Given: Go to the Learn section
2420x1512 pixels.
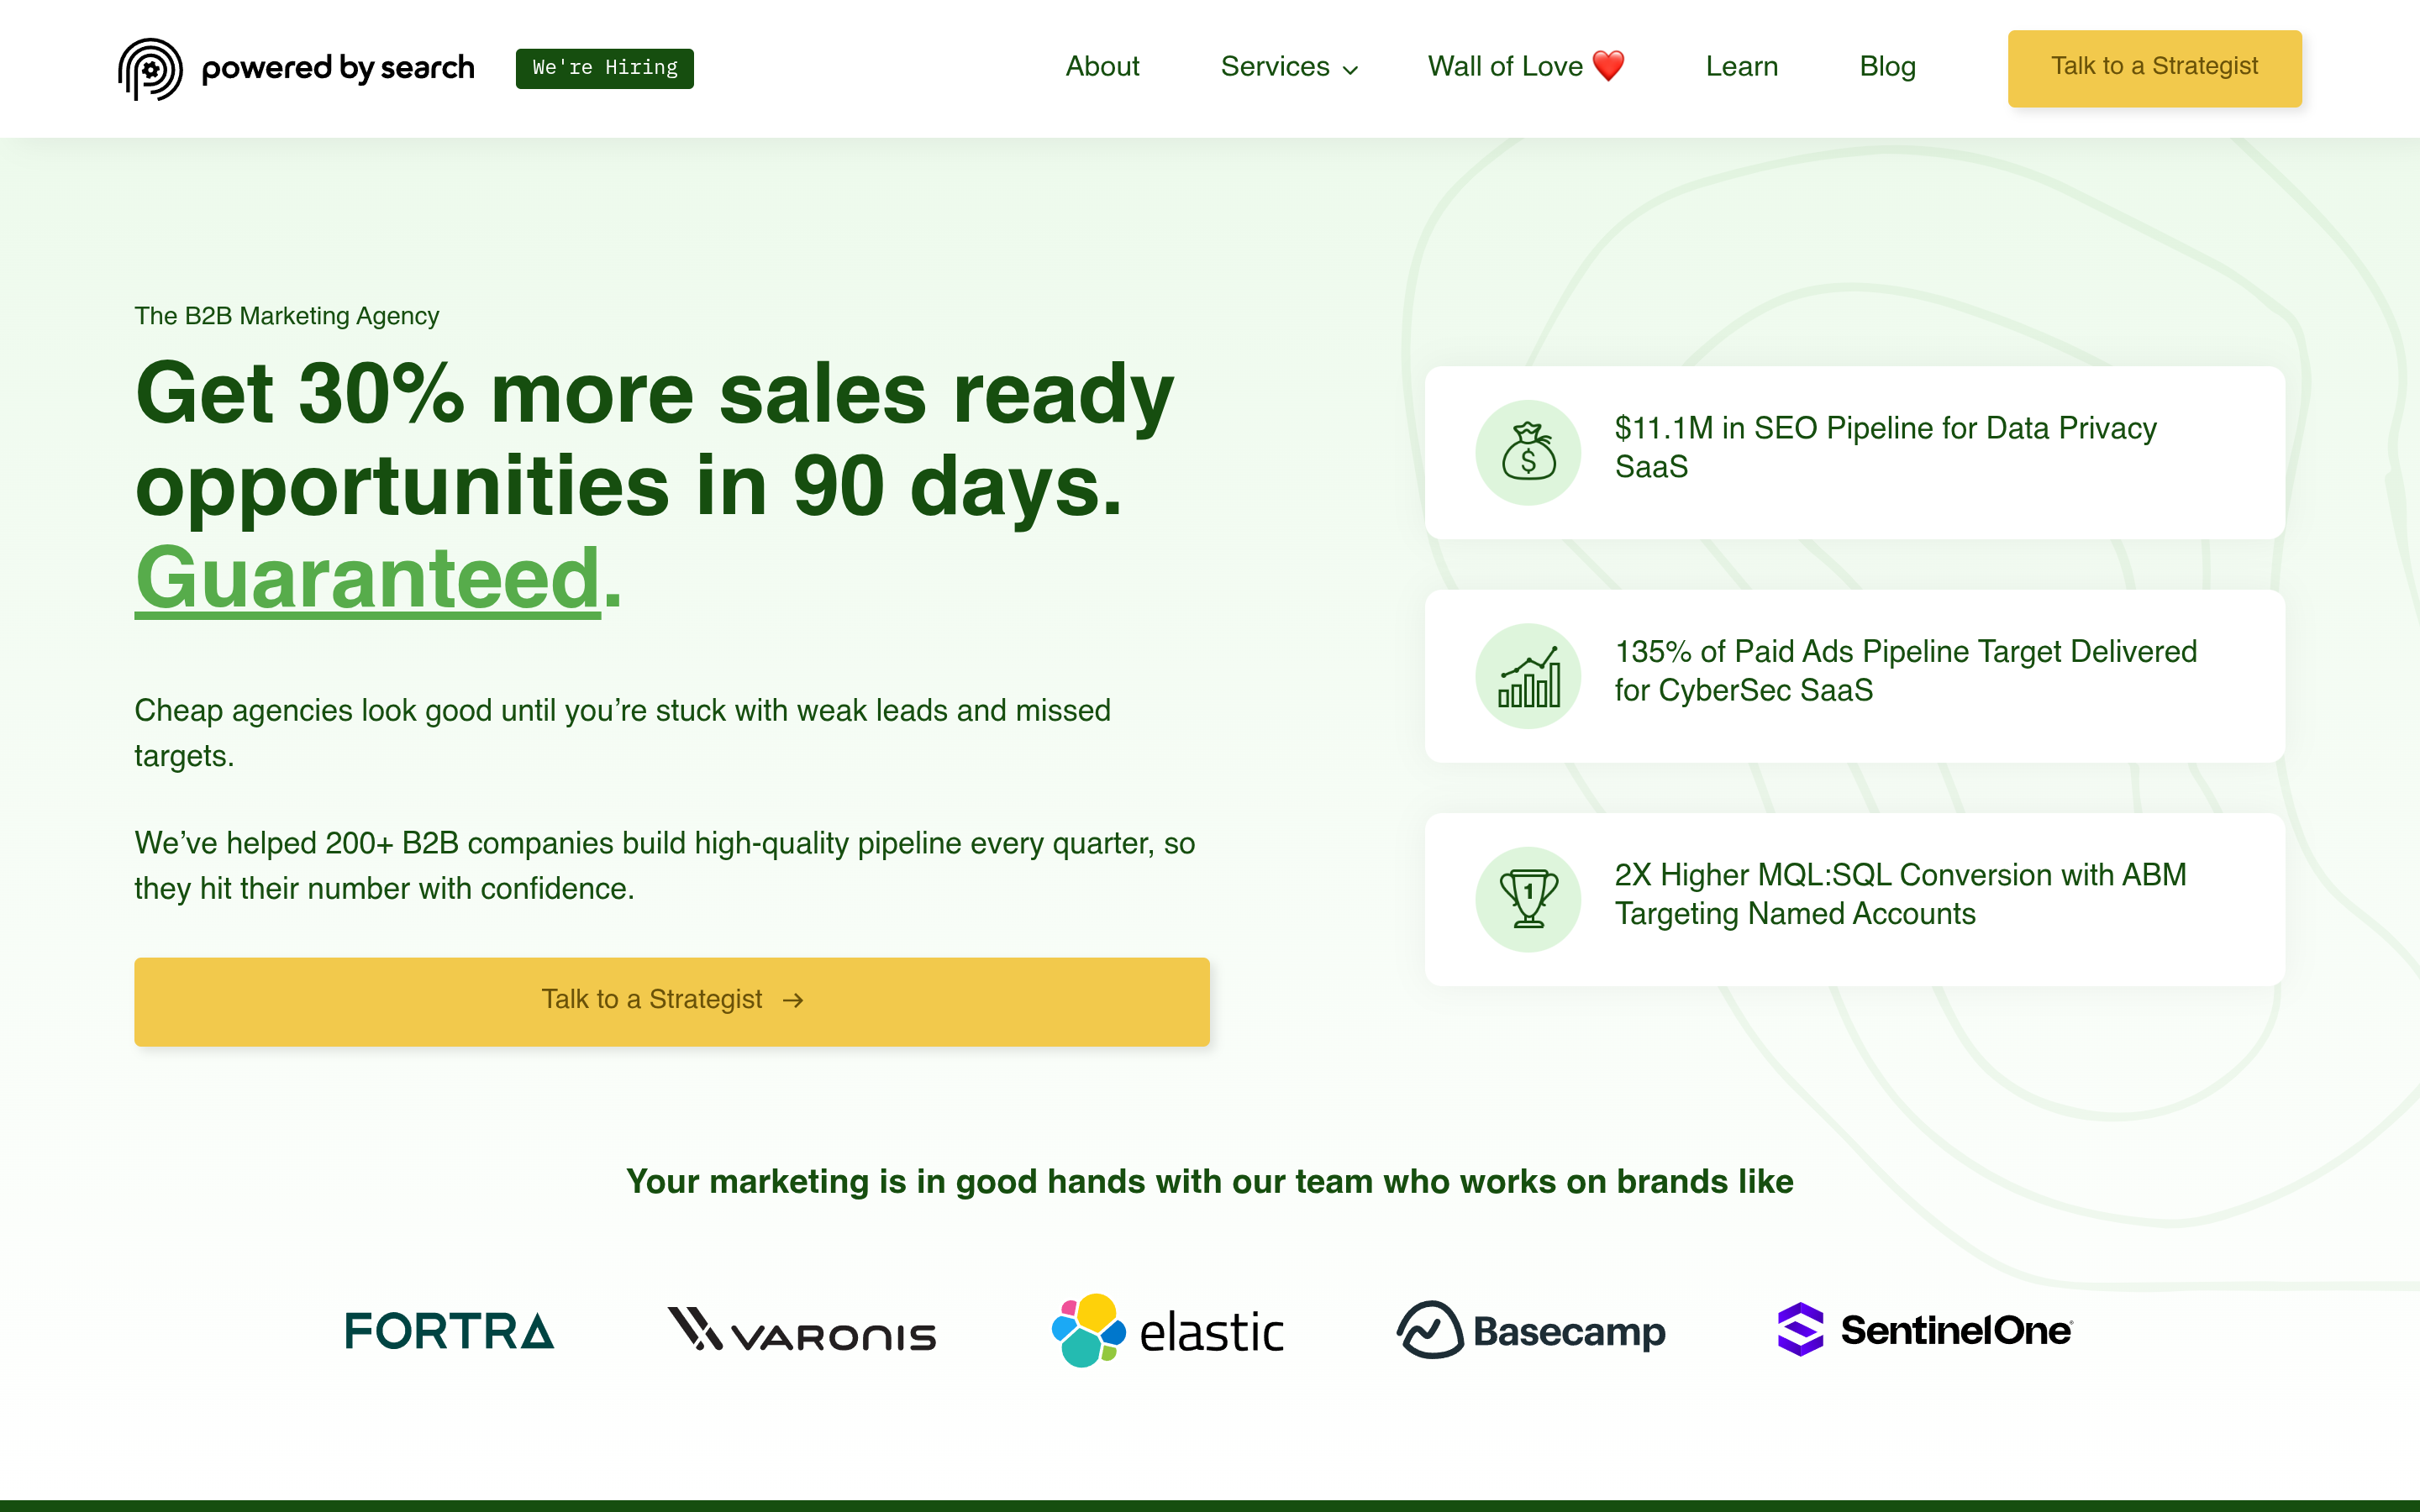Looking at the screenshot, I should (1741, 66).
